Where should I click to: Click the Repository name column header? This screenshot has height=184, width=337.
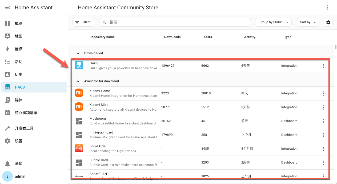point(102,37)
